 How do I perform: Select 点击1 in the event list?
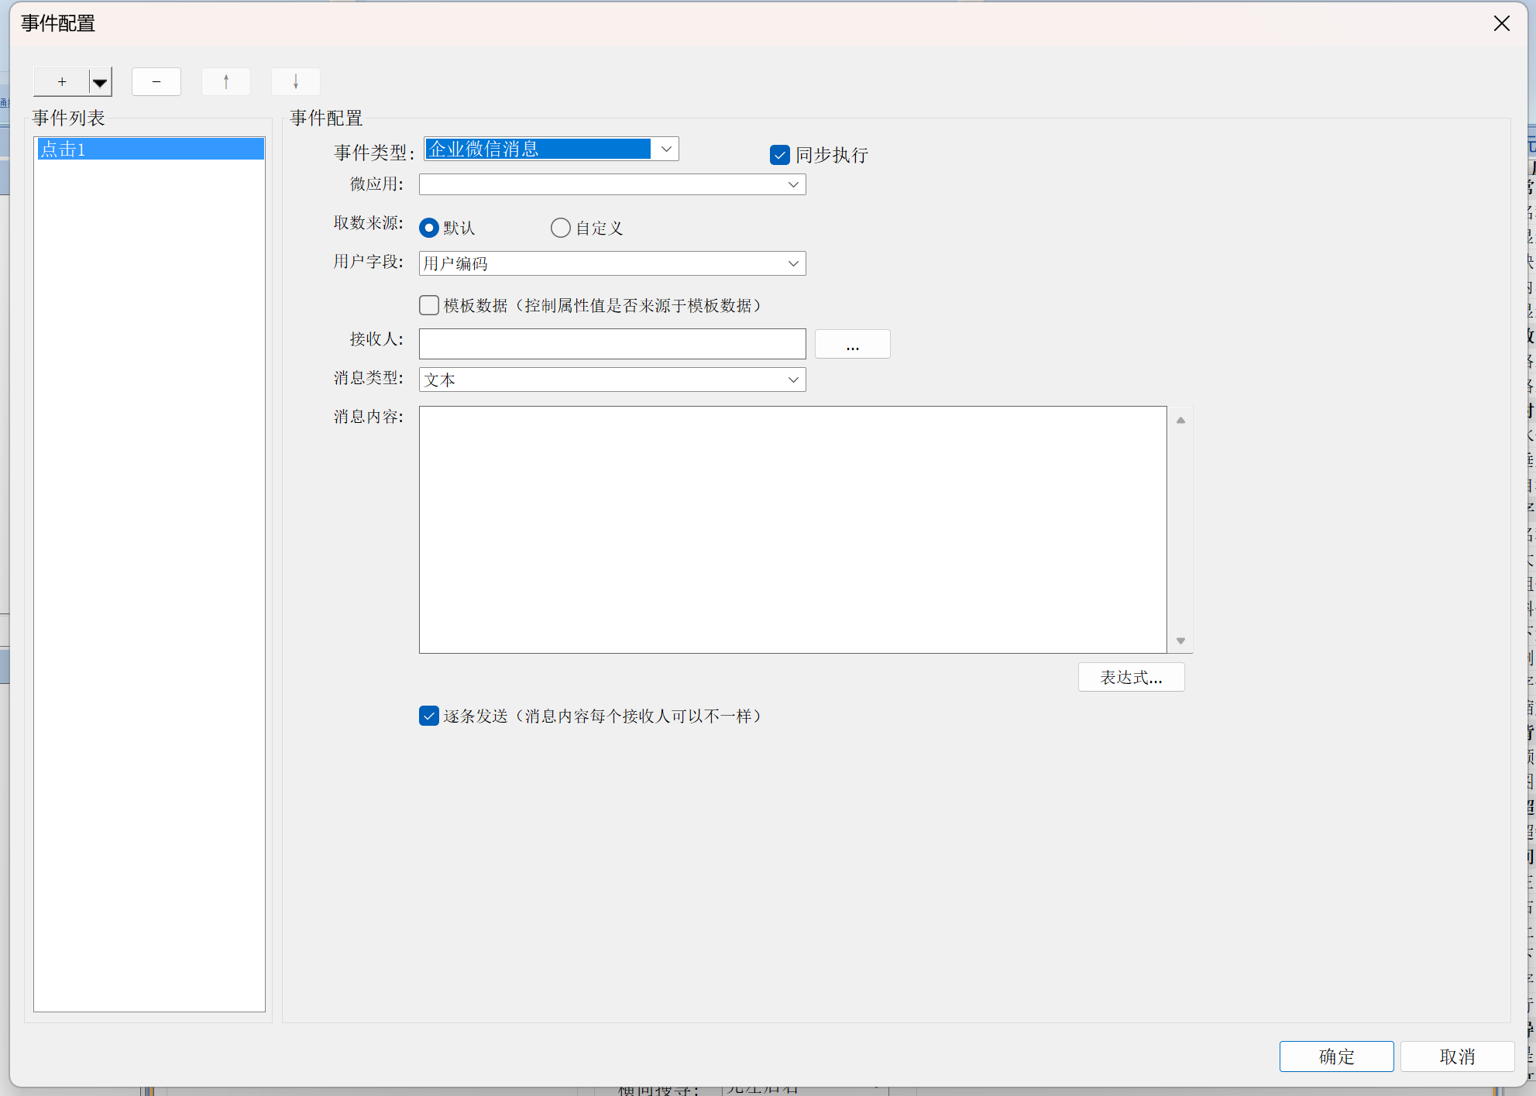[149, 149]
